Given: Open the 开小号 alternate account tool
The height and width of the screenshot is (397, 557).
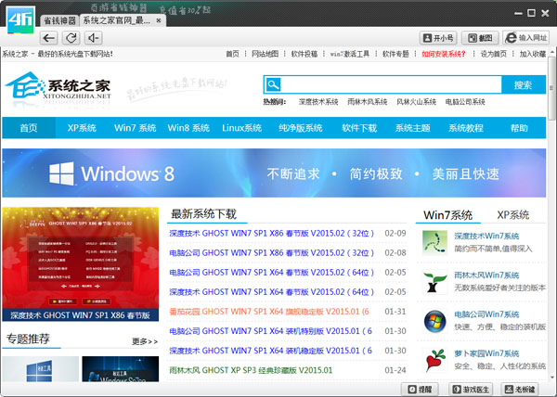Looking at the screenshot, I should 438,38.
